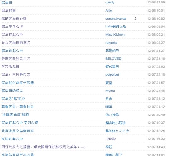Click timestamp 12-07 21:45
The height and width of the screenshot is (158, 170).
pyautogui.click(x=156, y=91)
